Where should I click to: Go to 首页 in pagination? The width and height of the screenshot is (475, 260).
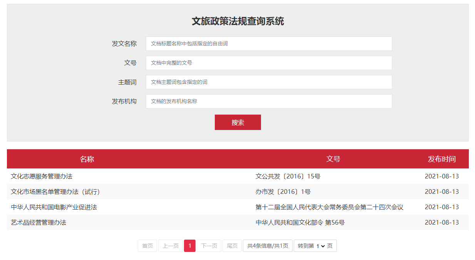pos(147,246)
